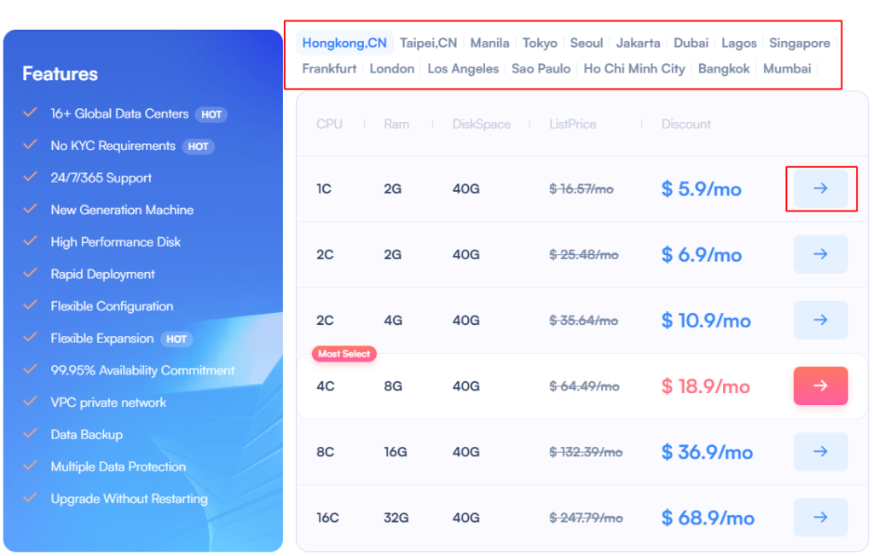Screen dimensions: 873x556
Task: Click the Rapid Deployment feature
Action: tap(102, 274)
